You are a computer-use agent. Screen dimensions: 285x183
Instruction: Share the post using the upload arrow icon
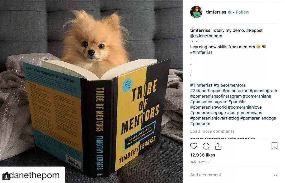click(218, 146)
